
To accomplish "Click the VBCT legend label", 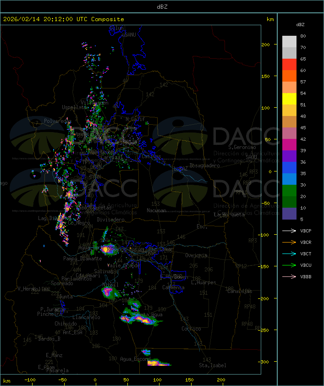I will point(306,254).
